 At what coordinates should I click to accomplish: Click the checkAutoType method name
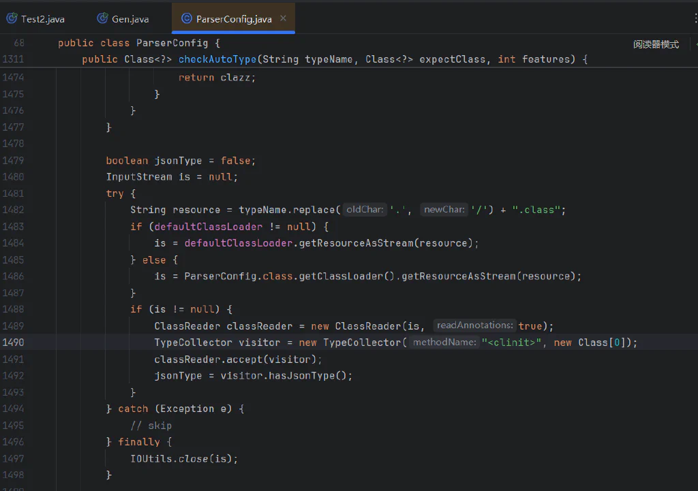tap(217, 59)
